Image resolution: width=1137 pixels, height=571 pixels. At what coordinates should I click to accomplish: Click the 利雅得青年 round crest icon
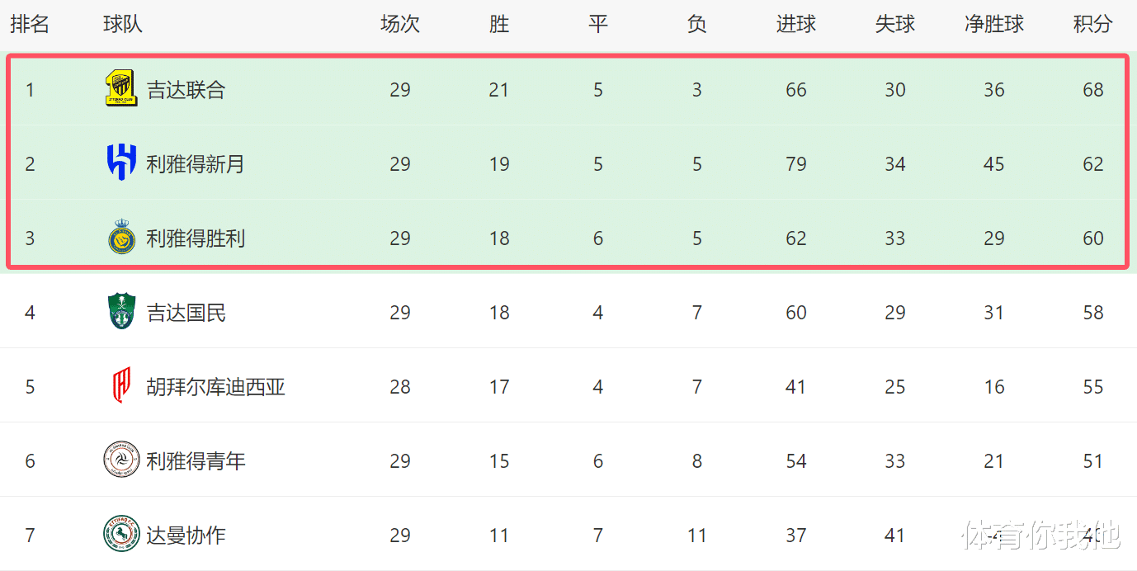point(121,460)
